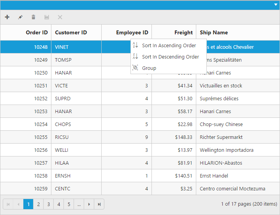The width and height of the screenshot is (280, 215).
Task: Choose Sort In Ascending Order
Action: pyautogui.click(x=169, y=46)
